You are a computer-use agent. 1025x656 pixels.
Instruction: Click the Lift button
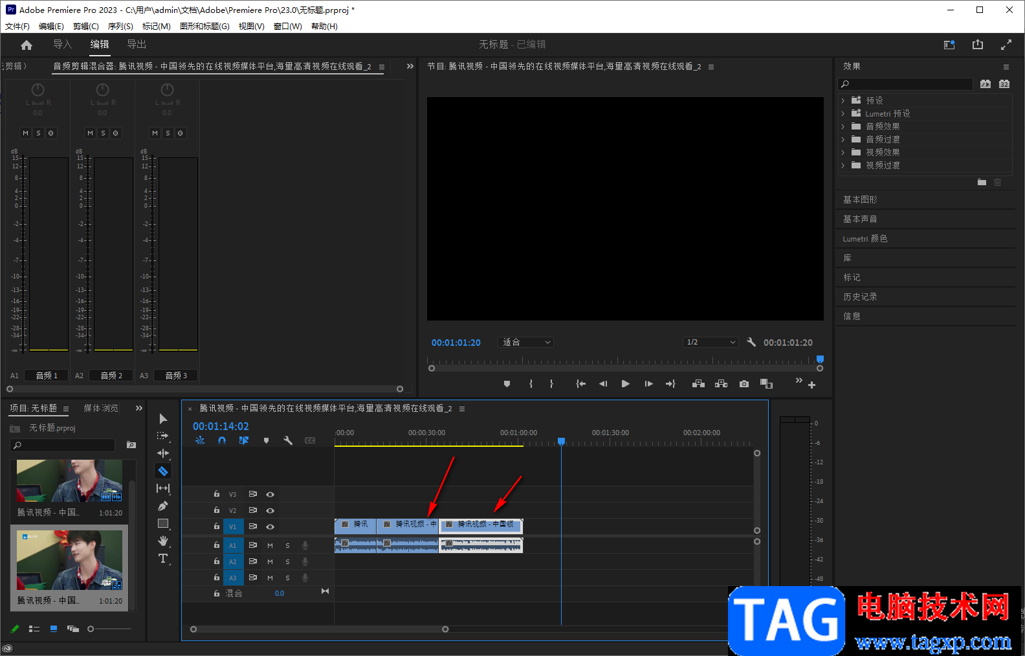698,384
